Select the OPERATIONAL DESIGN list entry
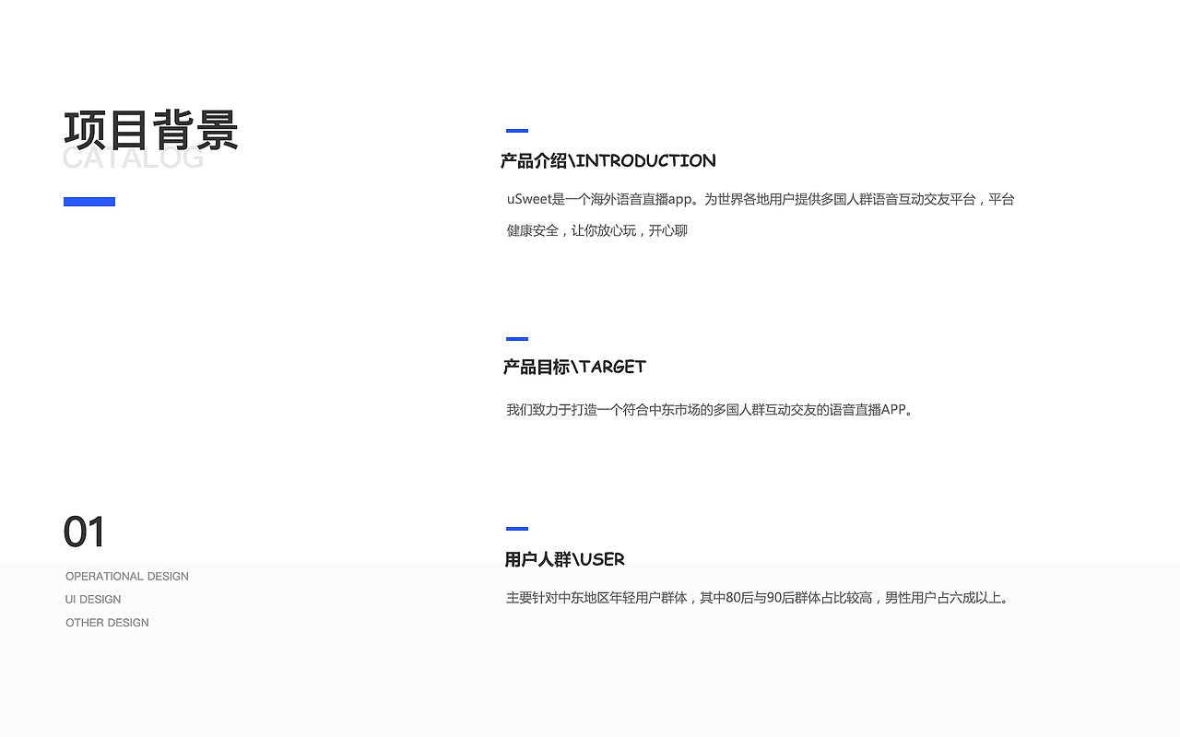 pos(126,576)
